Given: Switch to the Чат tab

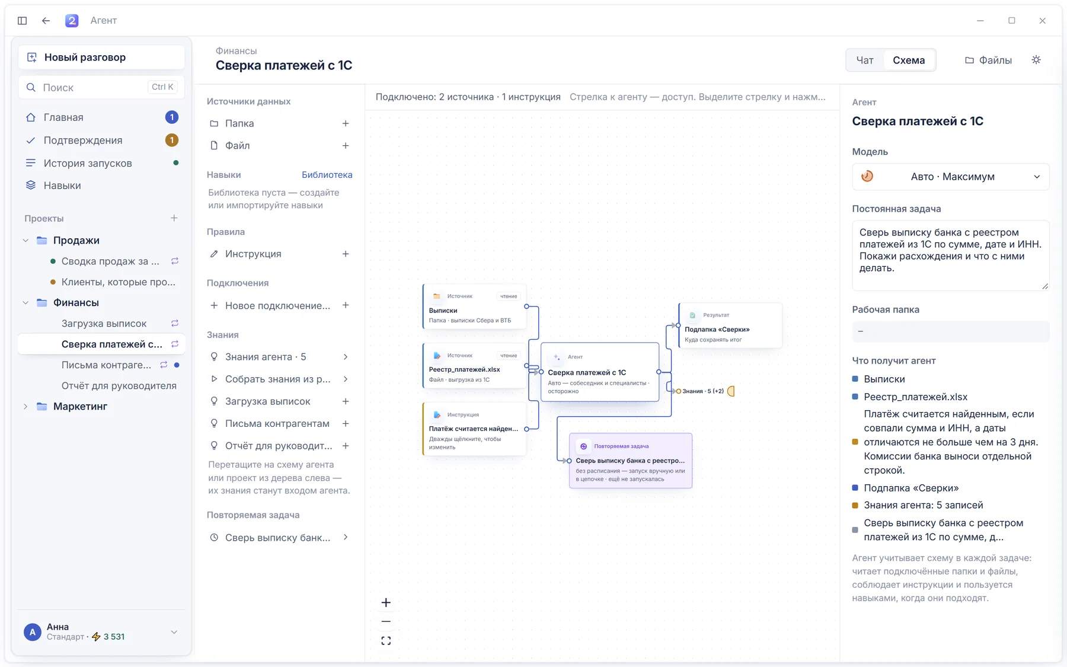Looking at the screenshot, I should [x=865, y=60].
